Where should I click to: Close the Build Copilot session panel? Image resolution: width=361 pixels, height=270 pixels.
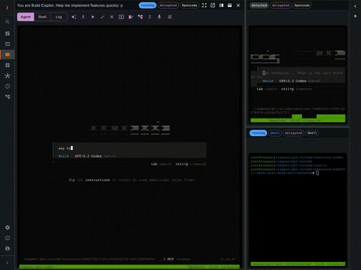pos(238,5)
